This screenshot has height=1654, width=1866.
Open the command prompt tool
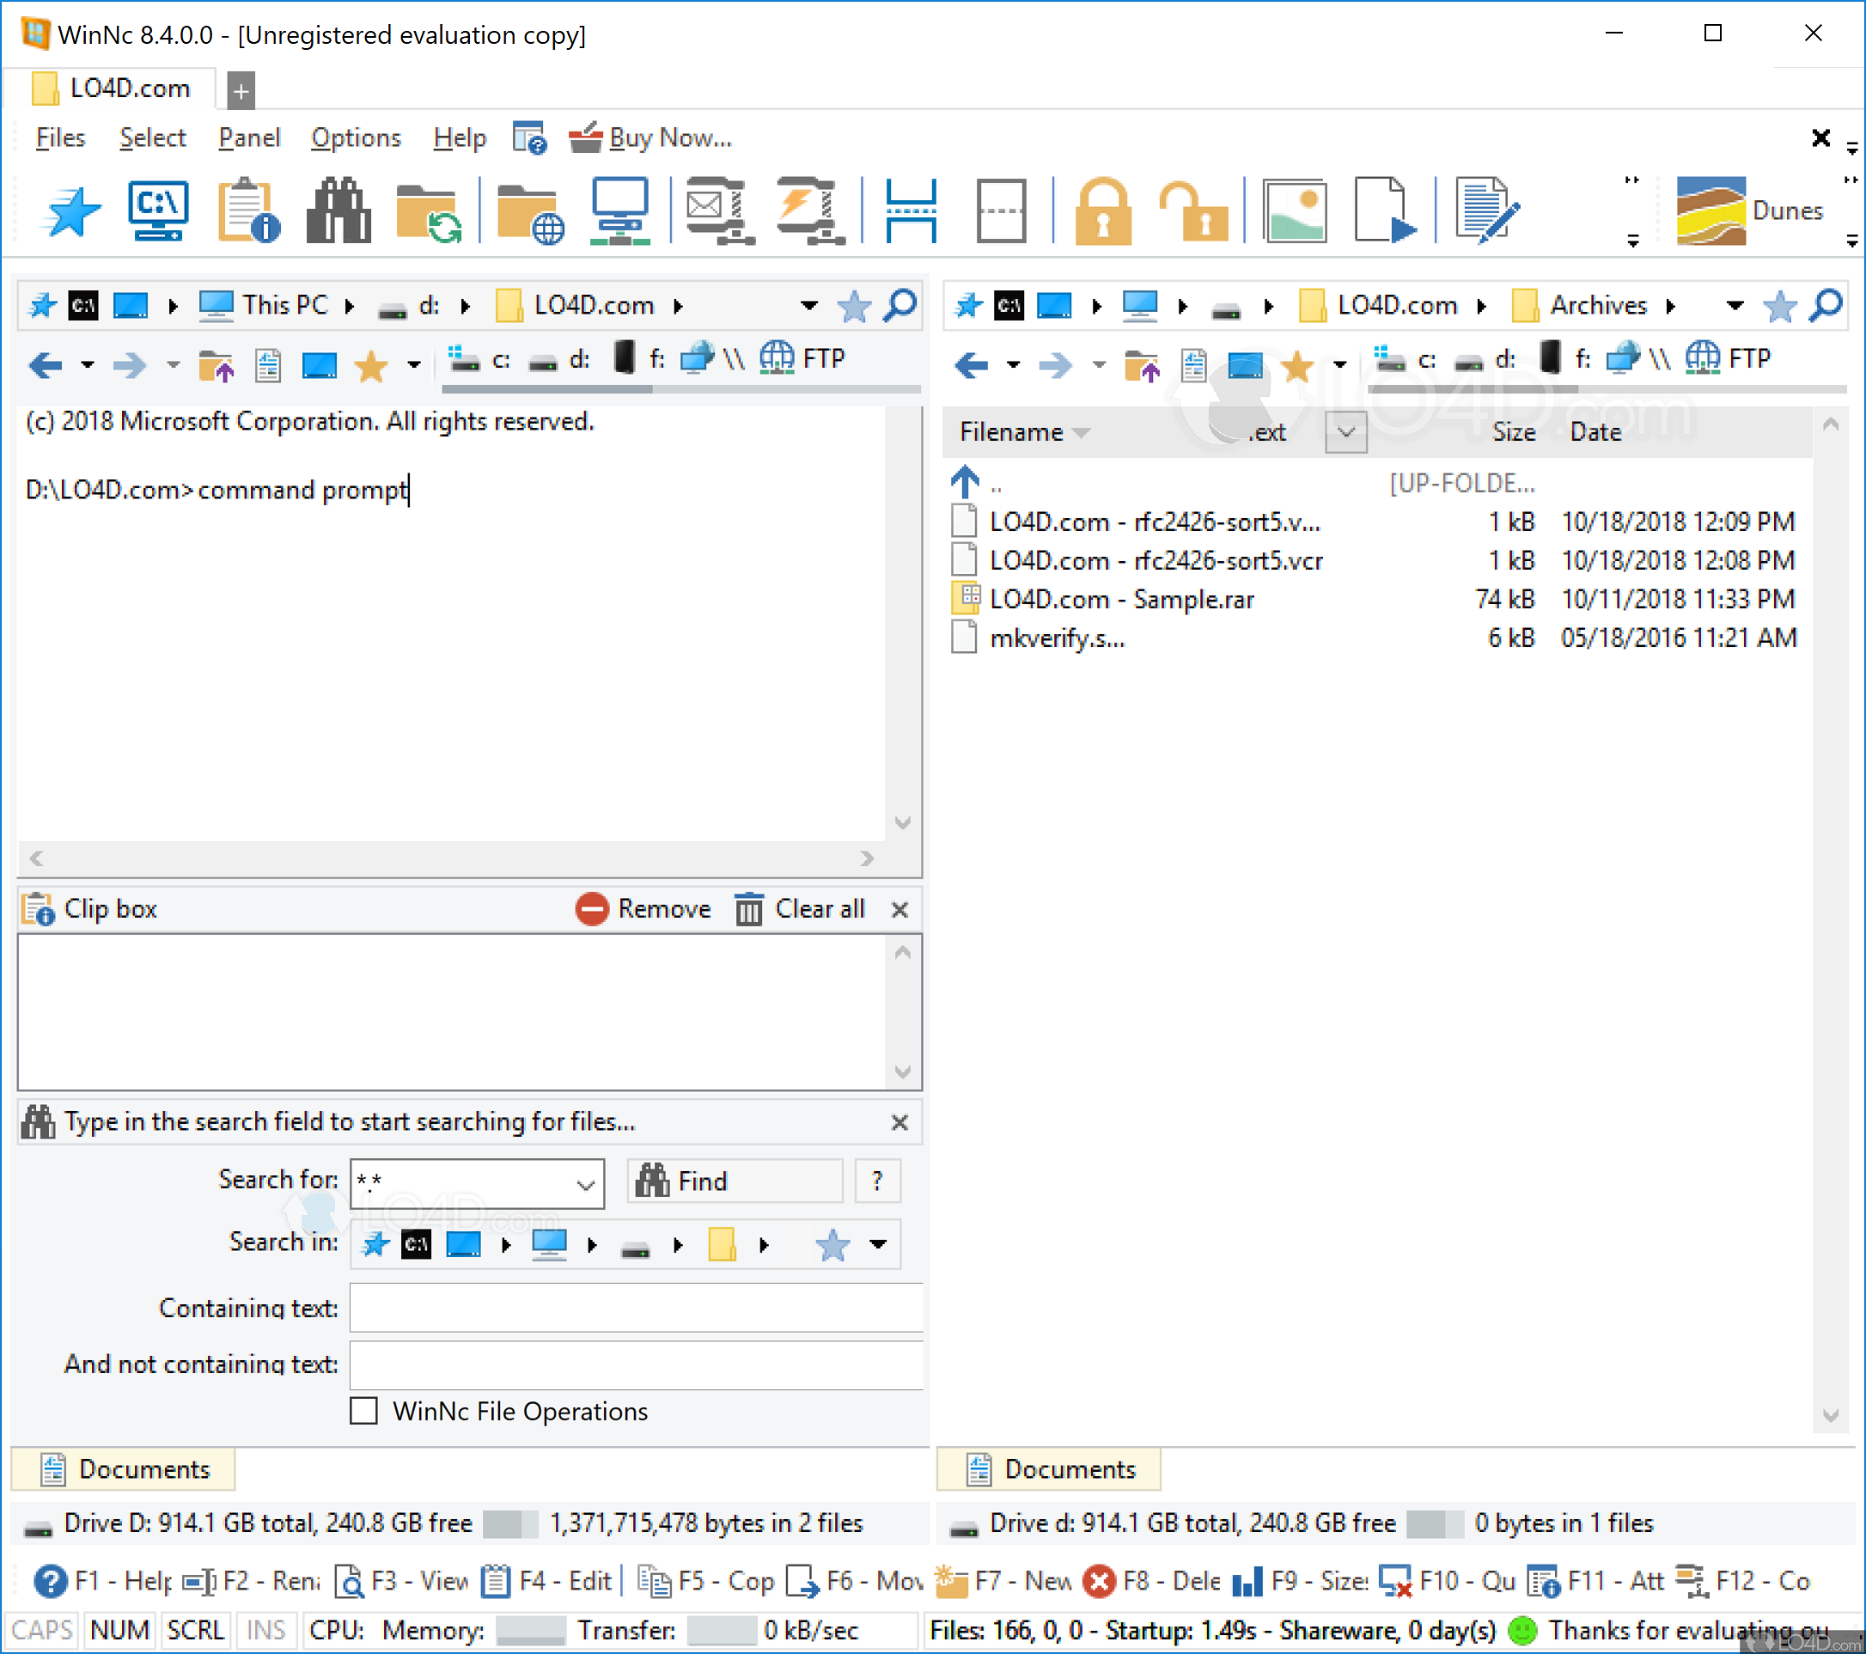tap(157, 210)
